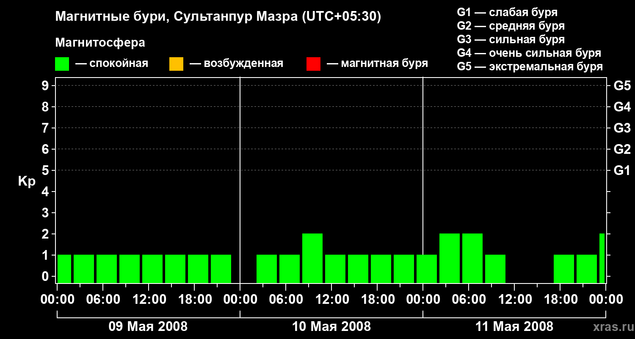Select the chart title 'Магнитные бури, Сультанпур Мазра'
Viewport: 635px width, 339px height.
(218, 17)
